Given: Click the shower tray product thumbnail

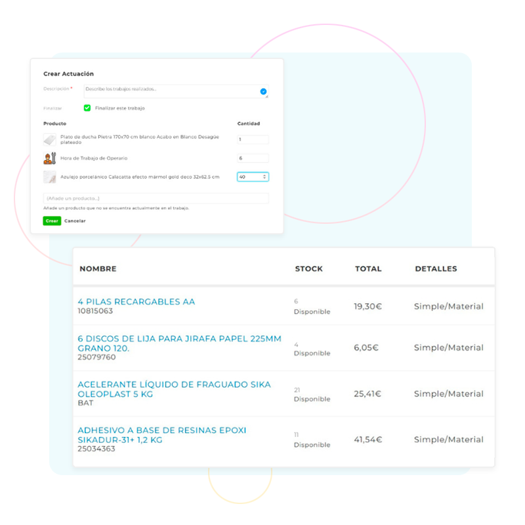Looking at the screenshot, I should point(50,140).
